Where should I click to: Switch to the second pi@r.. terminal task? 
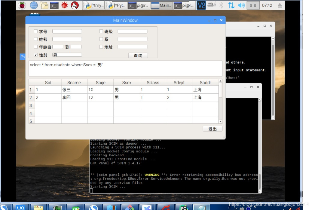click(x=184, y=6)
